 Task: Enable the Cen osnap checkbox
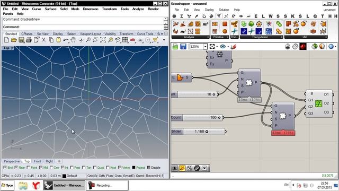tap(51, 168)
